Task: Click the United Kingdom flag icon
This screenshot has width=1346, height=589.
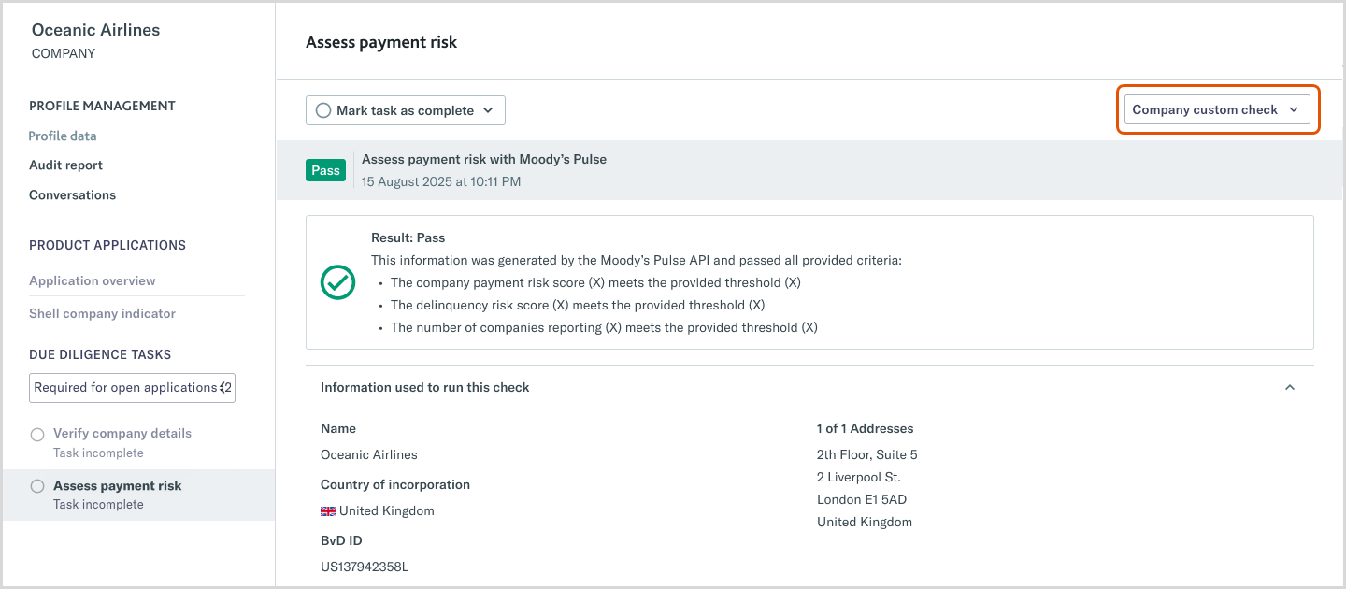Action: [327, 510]
